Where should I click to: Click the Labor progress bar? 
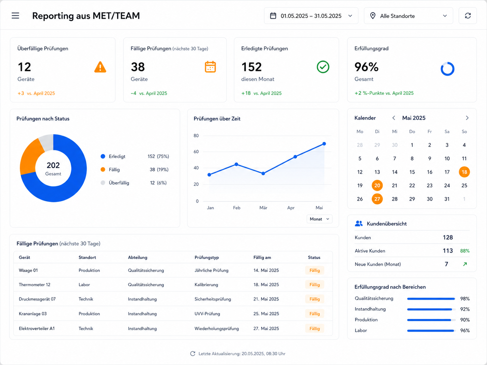click(x=431, y=331)
